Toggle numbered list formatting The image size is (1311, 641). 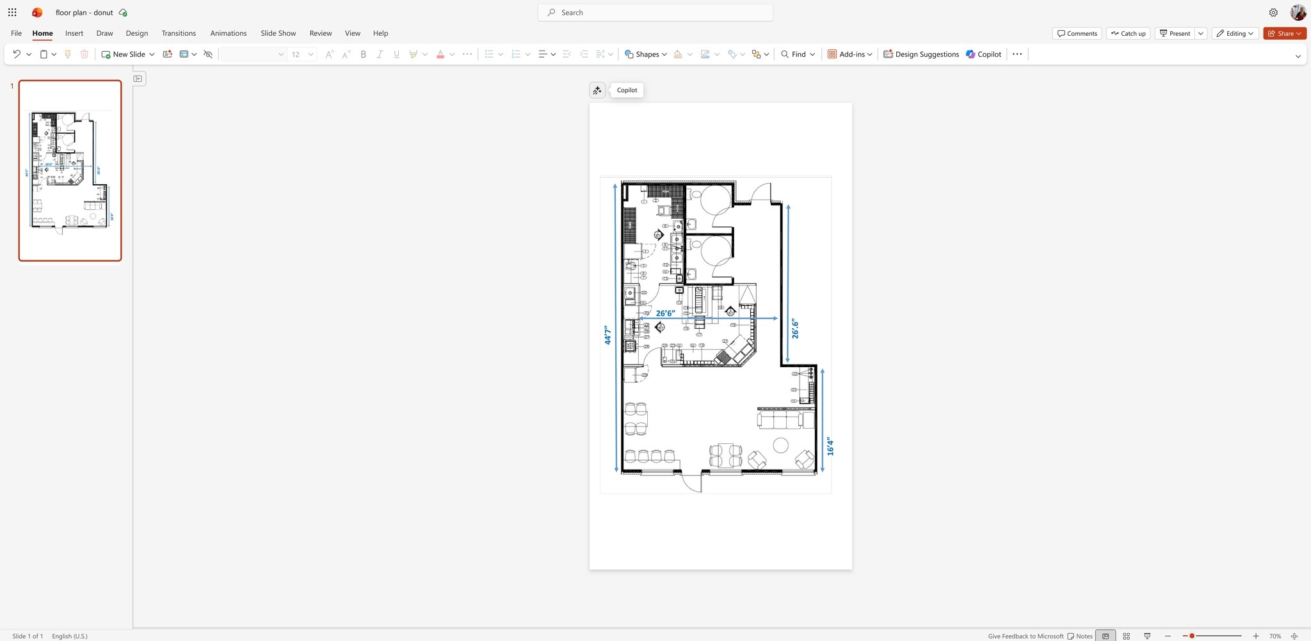pos(516,54)
